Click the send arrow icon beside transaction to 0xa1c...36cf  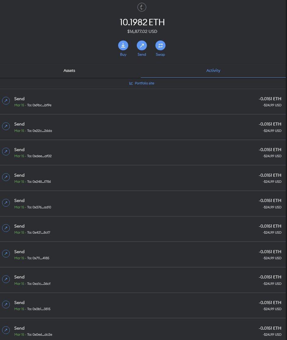pos(6,279)
